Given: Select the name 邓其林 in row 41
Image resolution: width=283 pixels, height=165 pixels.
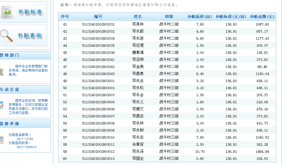Looking at the screenshot, I should point(138,25).
